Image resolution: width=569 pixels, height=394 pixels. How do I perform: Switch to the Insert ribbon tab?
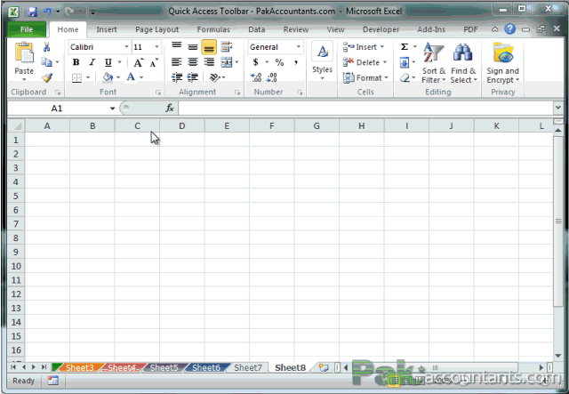(x=107, y=29)
